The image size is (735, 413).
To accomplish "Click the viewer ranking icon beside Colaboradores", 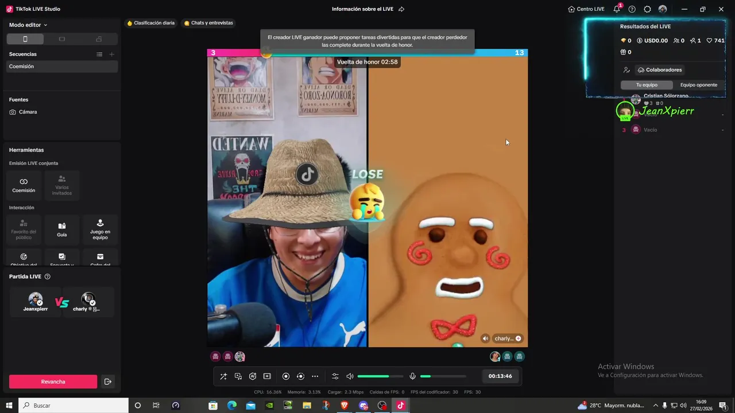I will pyautogui.click(x=626, y=70).
